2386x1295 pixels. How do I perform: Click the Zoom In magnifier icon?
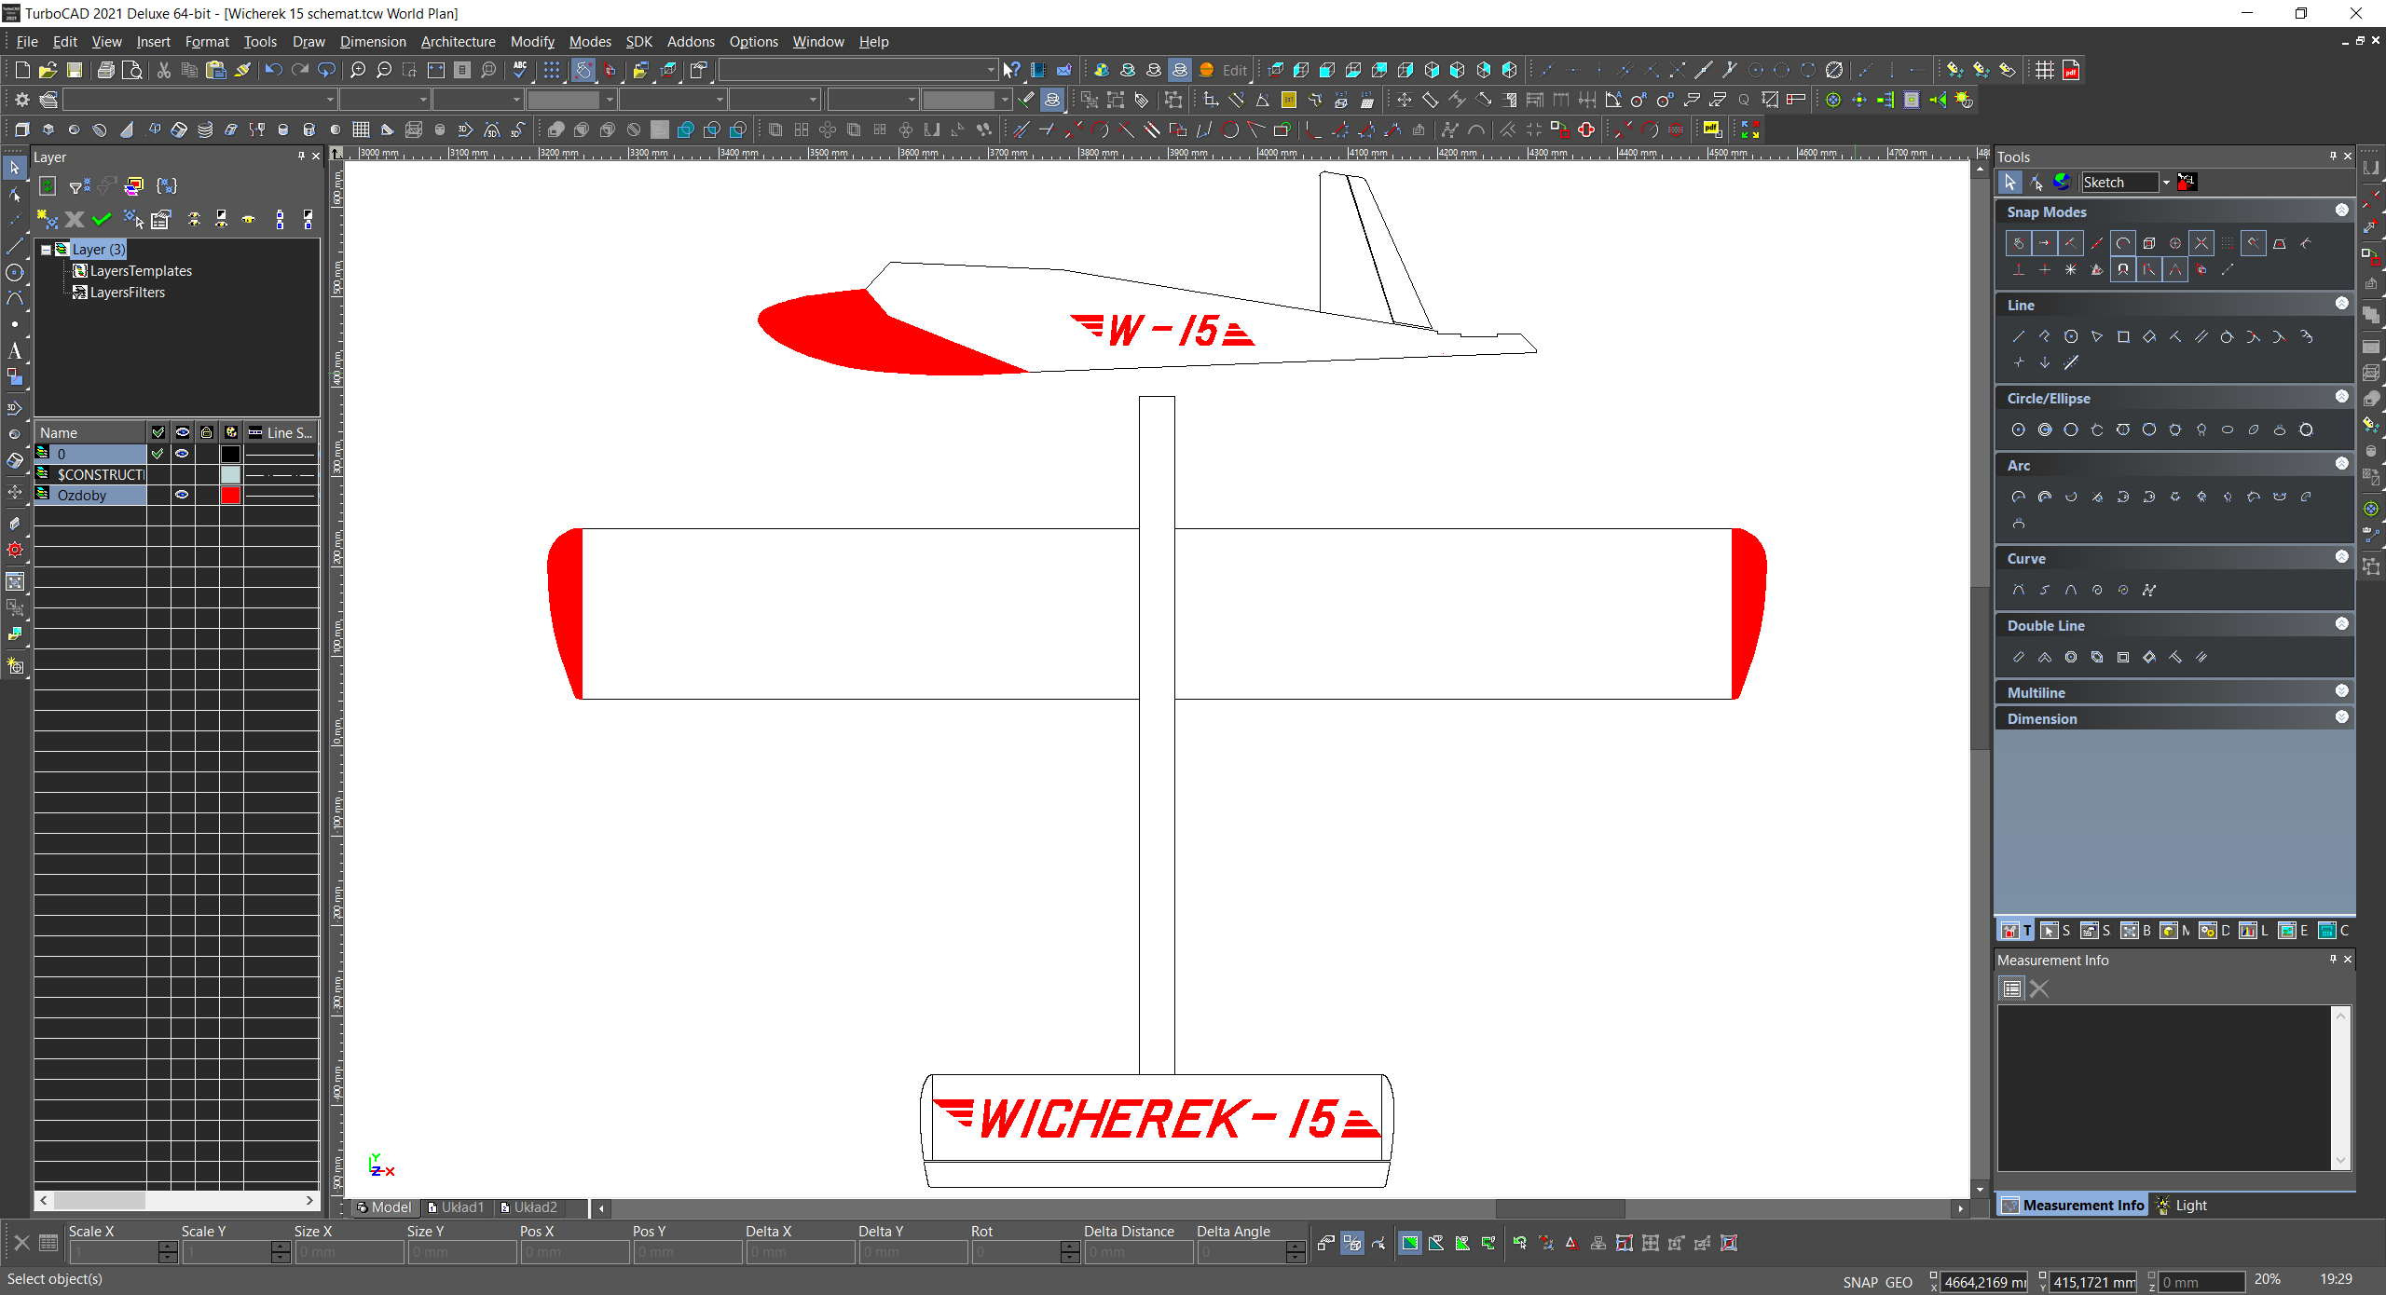point(357,70)
